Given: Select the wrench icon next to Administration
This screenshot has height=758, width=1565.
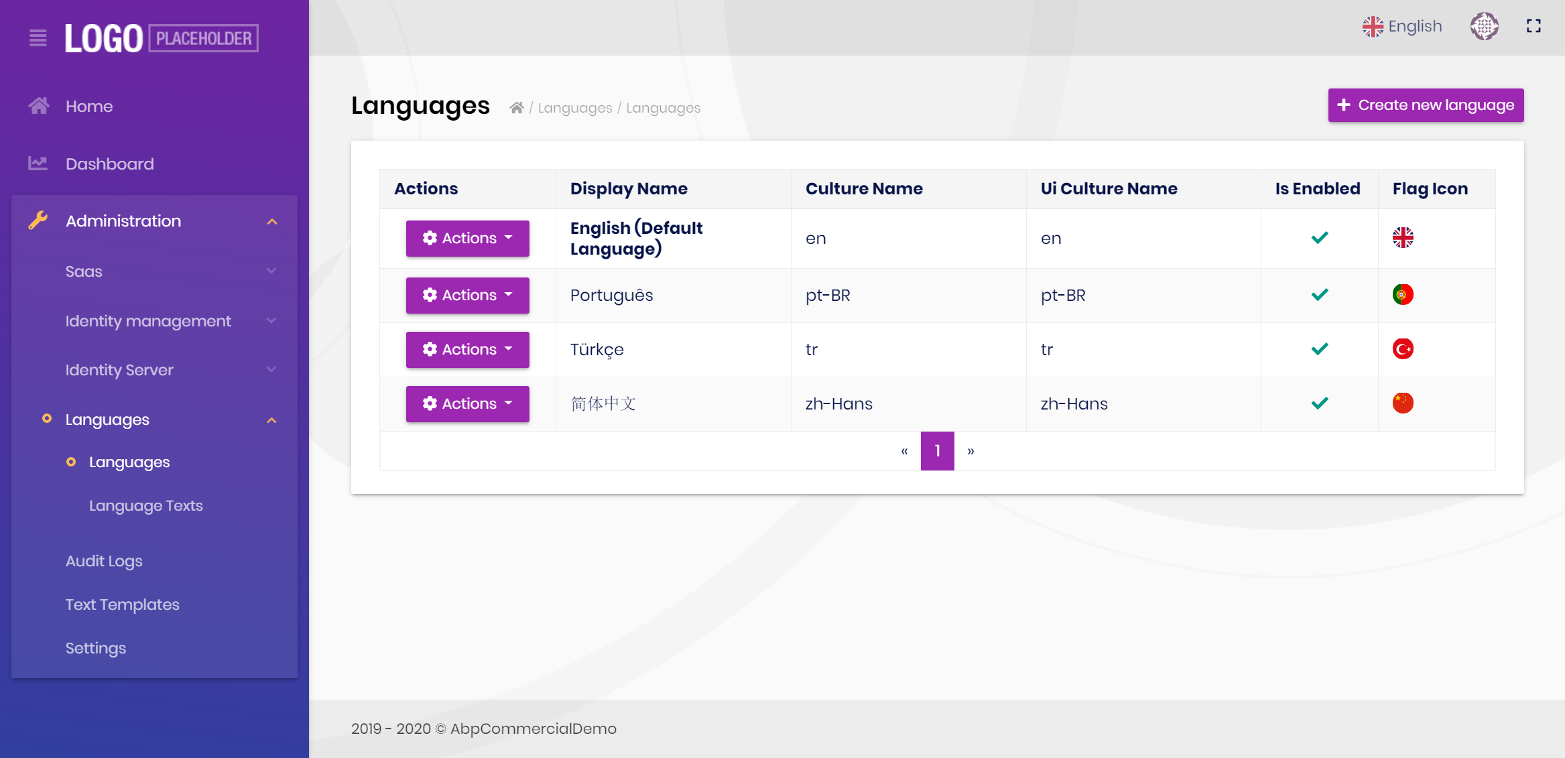Looking at the screenshot, I should coord(38,220).
